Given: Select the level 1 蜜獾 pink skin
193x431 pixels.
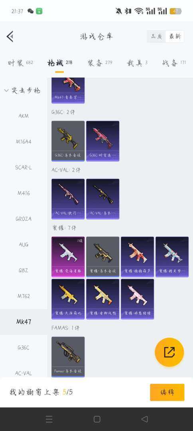Looking at the screenshot, I should tap(68, 257).
